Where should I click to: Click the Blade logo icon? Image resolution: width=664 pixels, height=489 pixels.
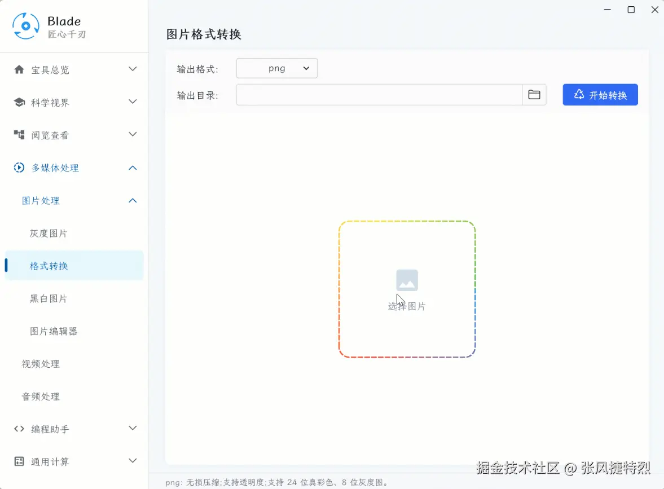pos(26,26)
